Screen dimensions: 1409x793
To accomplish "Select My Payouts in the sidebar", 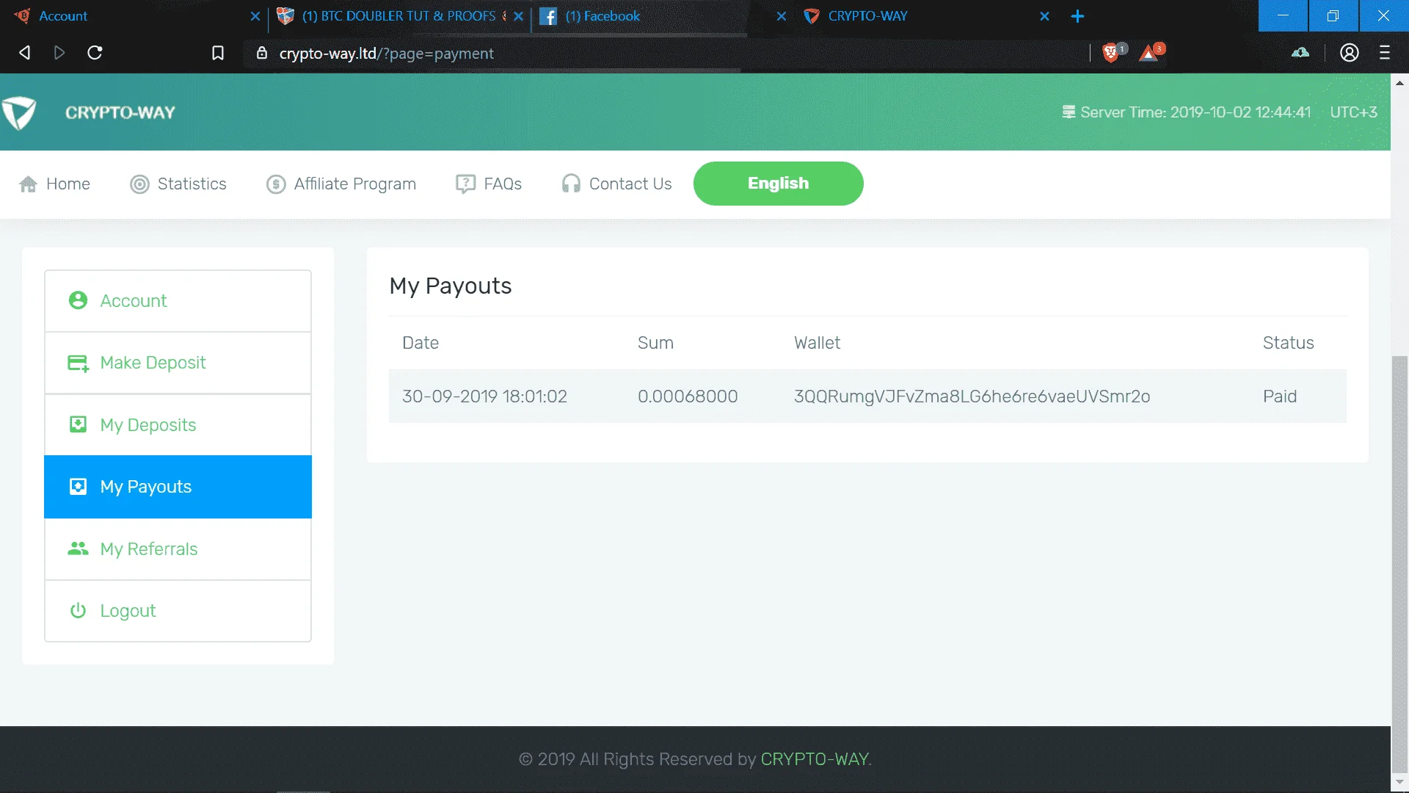I will (178, 487).
